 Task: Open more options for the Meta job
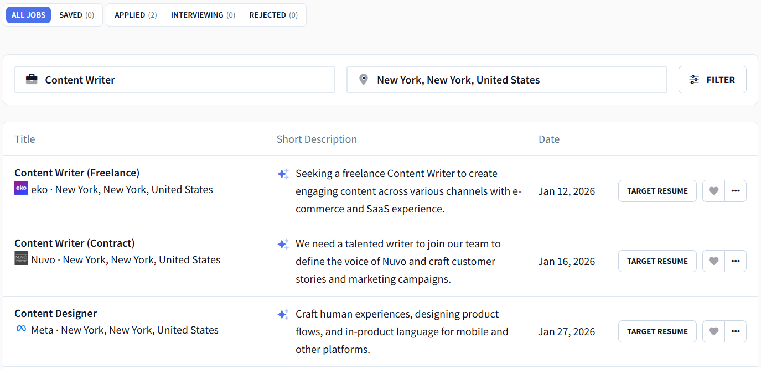(736, 331)
